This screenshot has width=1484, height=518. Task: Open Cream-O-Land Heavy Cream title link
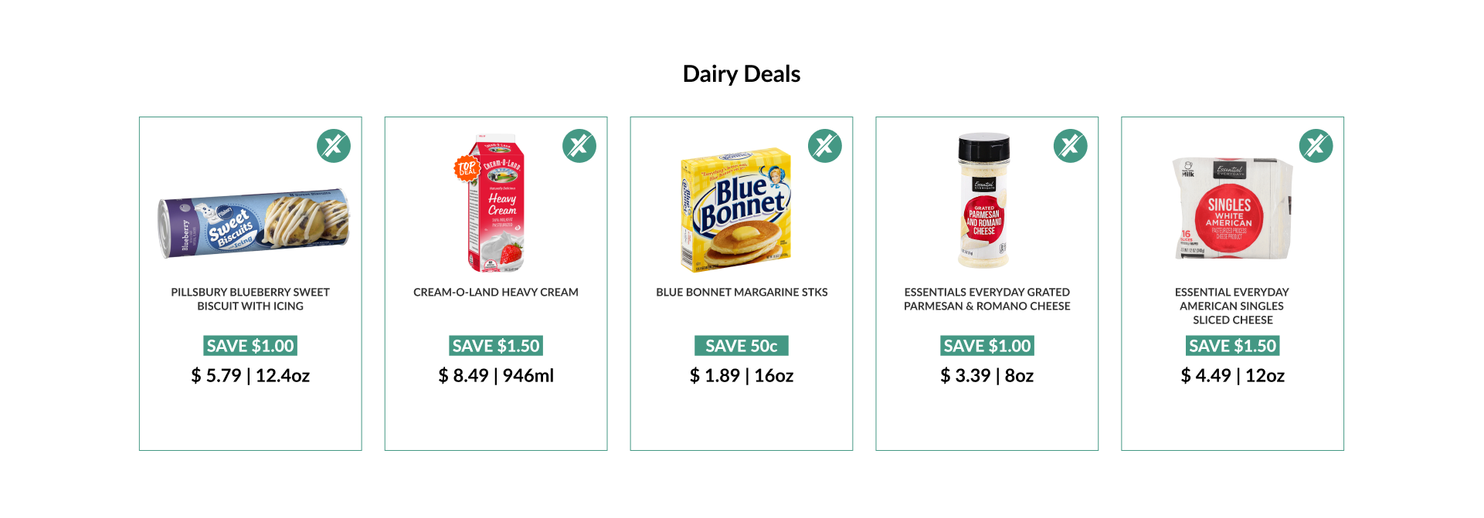pos(496,292)
